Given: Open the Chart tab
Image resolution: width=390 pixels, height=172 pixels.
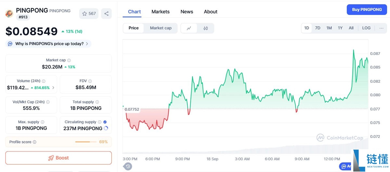Looking at the screenshot, I should pyautogui.click(x=135, y=12).
